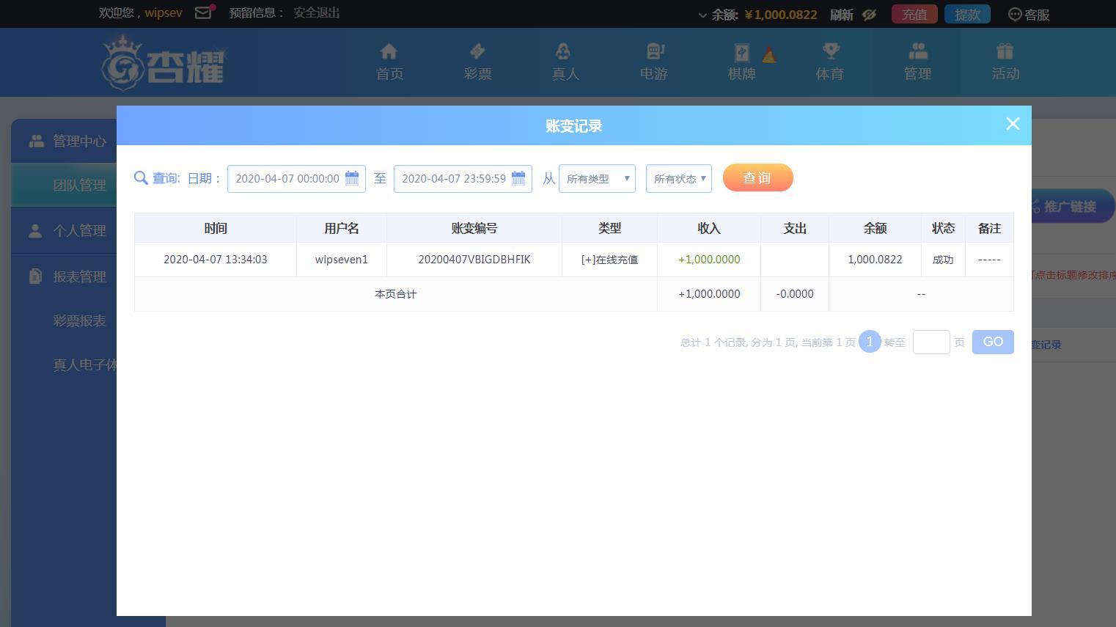The width and height of the screenshot is (1116, 627).
Task: Expand the 所有状态 status dropdown
Action: (x=678, y=179)
